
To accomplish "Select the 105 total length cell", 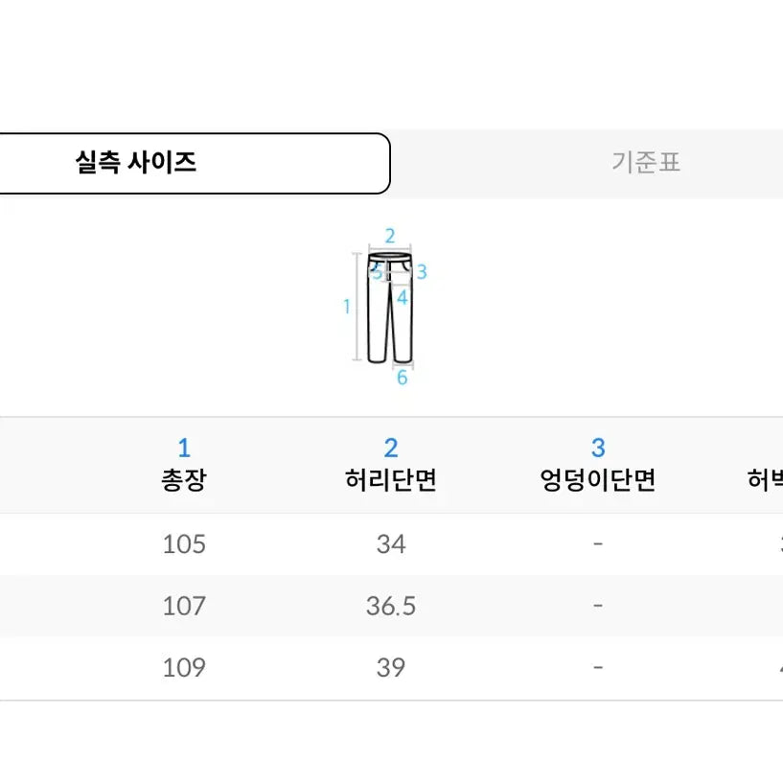I will 184,543.
